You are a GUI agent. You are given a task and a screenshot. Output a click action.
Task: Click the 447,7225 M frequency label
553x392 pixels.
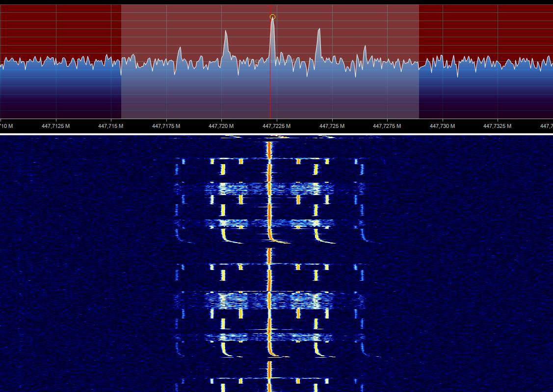pos(277,126)
